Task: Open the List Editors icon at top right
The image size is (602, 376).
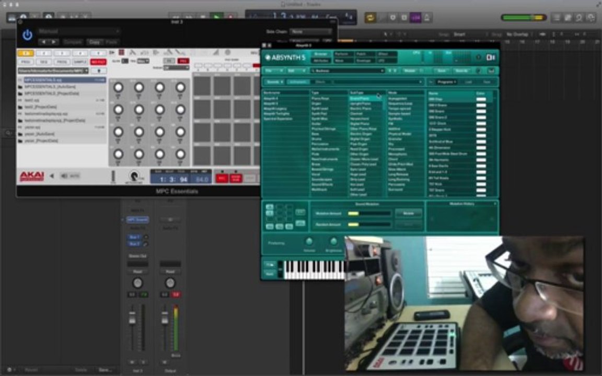Action: click(556, 18)
